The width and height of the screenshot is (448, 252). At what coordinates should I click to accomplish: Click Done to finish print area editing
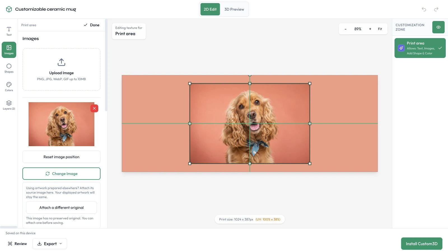click(x=92, y=25)
